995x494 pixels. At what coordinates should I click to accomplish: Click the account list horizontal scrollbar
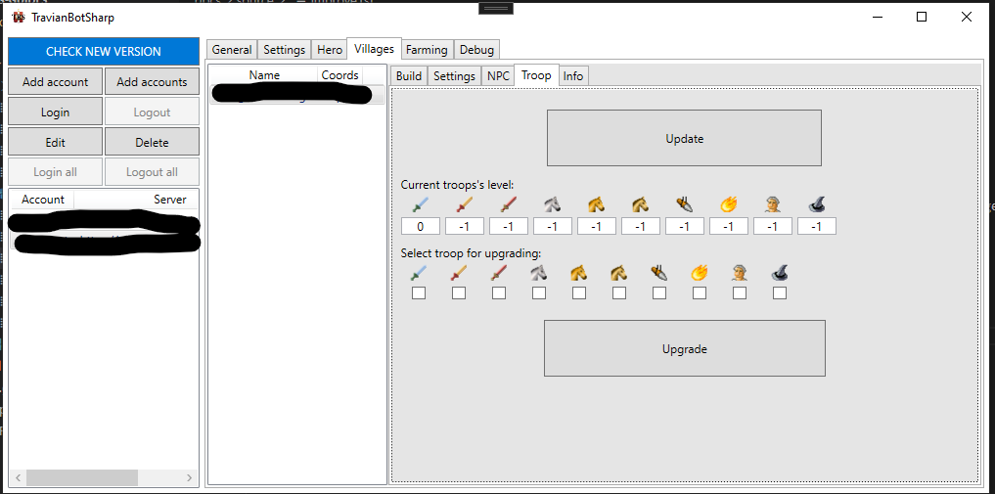[104, 477]
